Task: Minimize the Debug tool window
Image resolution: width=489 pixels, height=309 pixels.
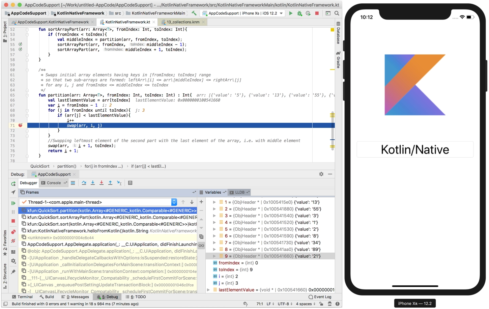Action: click(x=330, y=174)
